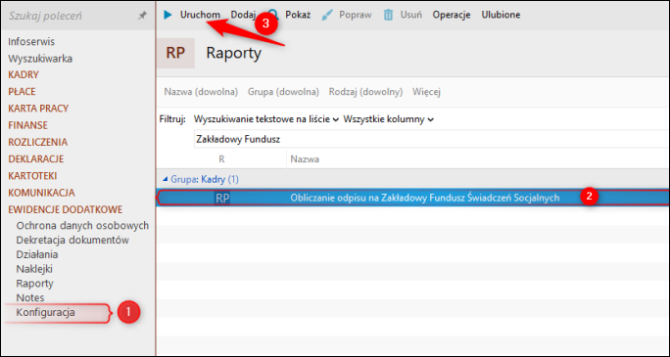Open Działania in the sidebar
The width and height of the screenshot is (670, 357).
(37, 254)
